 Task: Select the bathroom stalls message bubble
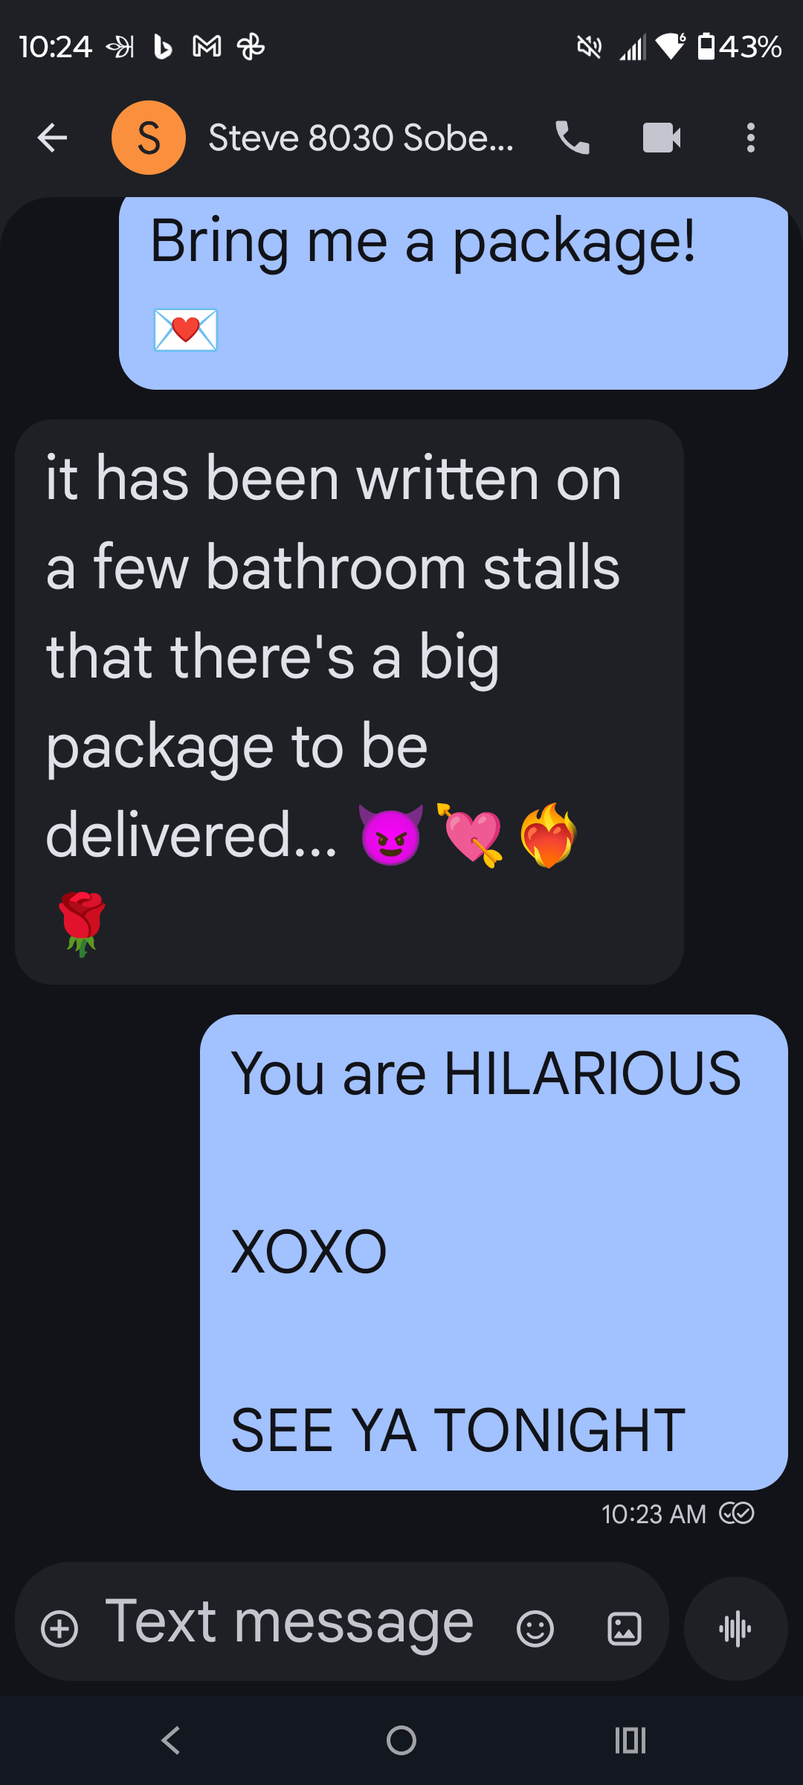pyautogui.click(x=349, y=702)
